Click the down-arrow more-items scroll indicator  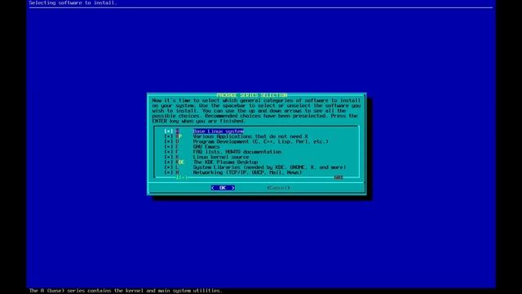click(181, 178)
